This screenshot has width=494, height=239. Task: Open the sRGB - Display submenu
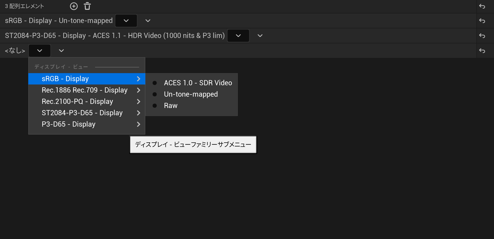(x=87, y=79)
